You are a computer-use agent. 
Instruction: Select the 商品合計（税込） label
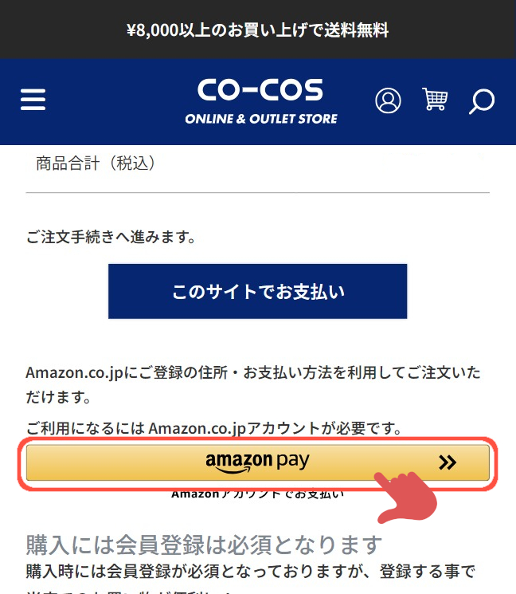coord(96,163)
